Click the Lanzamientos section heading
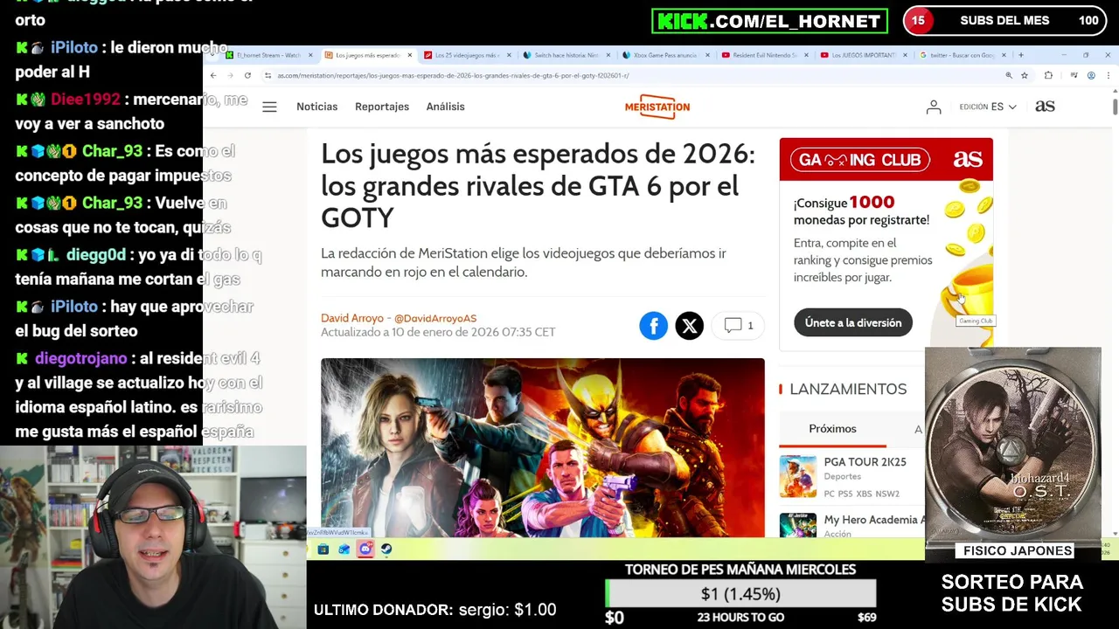1119x629 pixels. [x=848, y=390]
